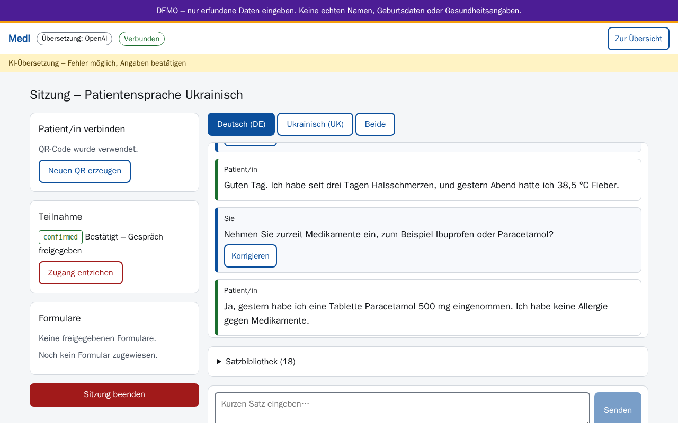This screenshot has width=678, height=423.
Task: Switch to the Deutsch (DE) tab
Action: (x=241, y=124)
